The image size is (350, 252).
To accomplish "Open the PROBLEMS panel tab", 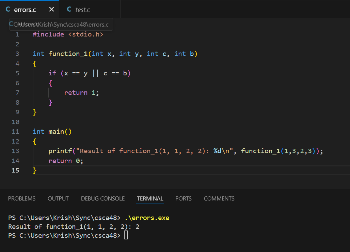I will 22,198.
